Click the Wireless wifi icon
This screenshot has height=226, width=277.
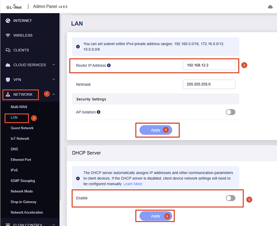[x=8, y=35]
